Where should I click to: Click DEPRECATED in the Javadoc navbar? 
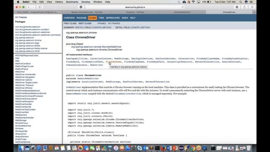tap(113, 18)
